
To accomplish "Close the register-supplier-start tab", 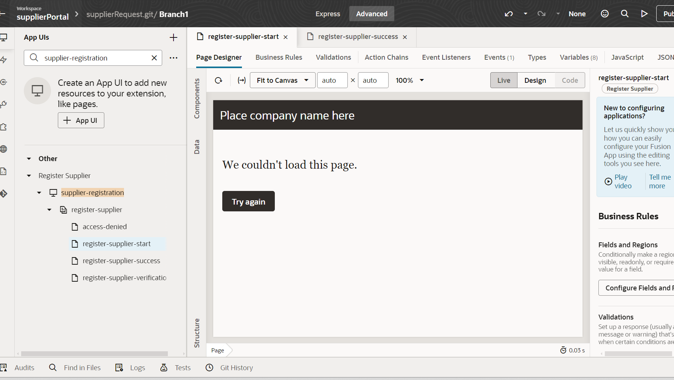I will pyautogui.click(x=286, y=37).
